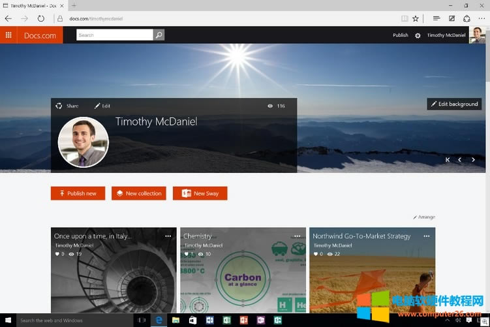Add page to favorites with star icon

tap(416, 19)
